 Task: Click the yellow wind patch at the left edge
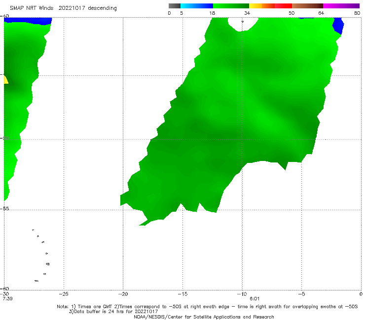6,80
